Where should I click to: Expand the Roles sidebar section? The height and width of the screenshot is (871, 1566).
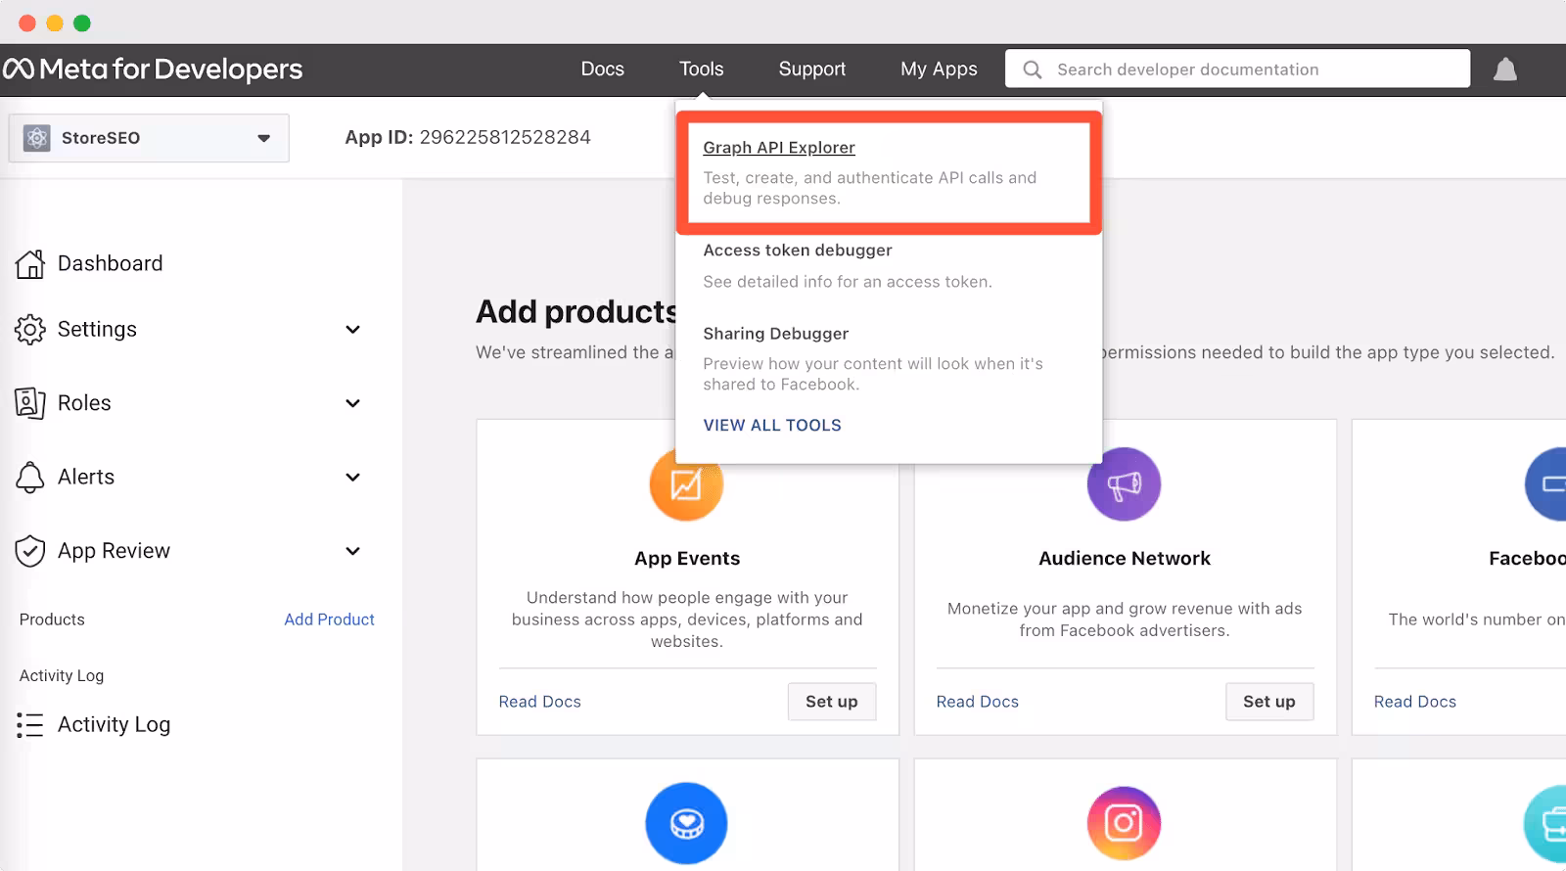point(353,403)
